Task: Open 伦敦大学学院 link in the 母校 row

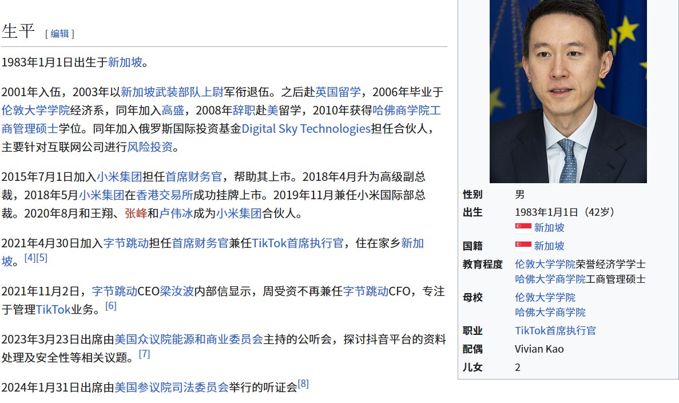Action: pos(545,298)
